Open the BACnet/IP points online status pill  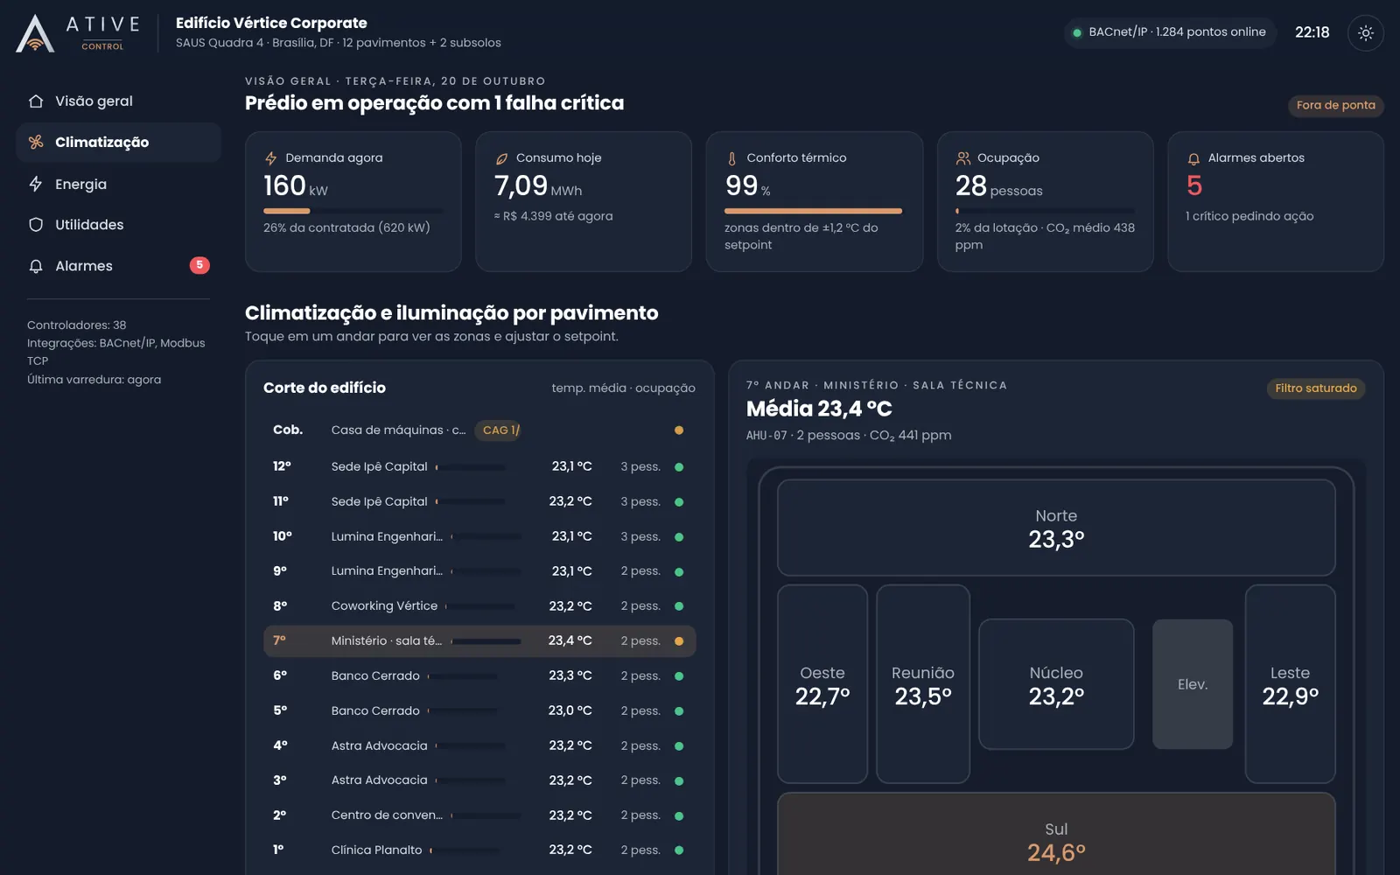(x=1169, y=32)
